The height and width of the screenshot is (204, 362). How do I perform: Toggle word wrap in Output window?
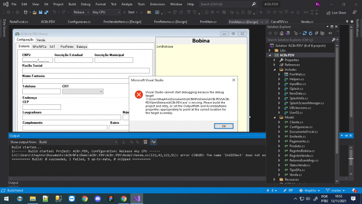[x=153, y=142]
